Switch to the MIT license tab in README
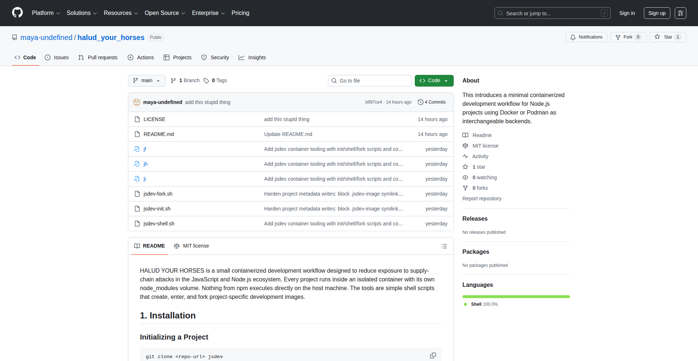This screenshot has width=698, height=361. pyautogui.click(x=192, y=246)
